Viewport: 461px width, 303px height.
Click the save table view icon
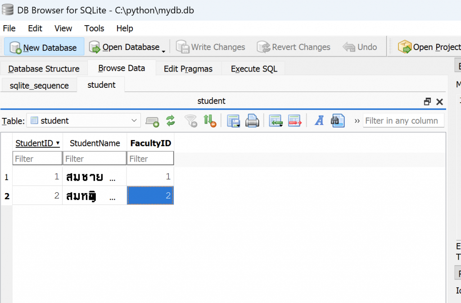tap(233, 121)
